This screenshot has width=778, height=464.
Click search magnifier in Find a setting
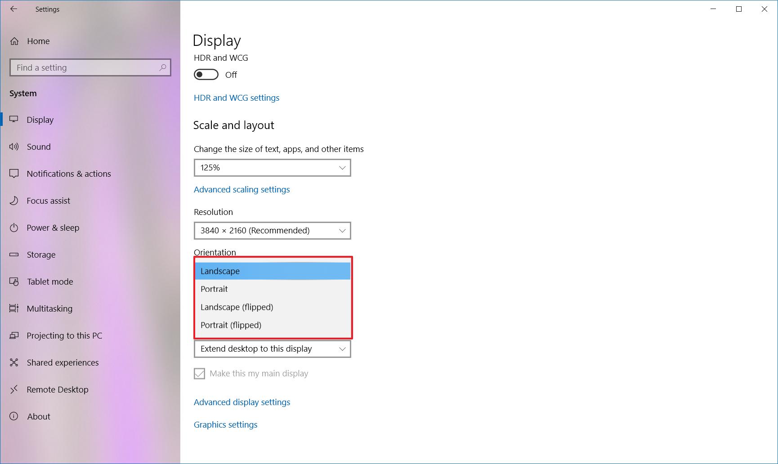tap(163, 67)
